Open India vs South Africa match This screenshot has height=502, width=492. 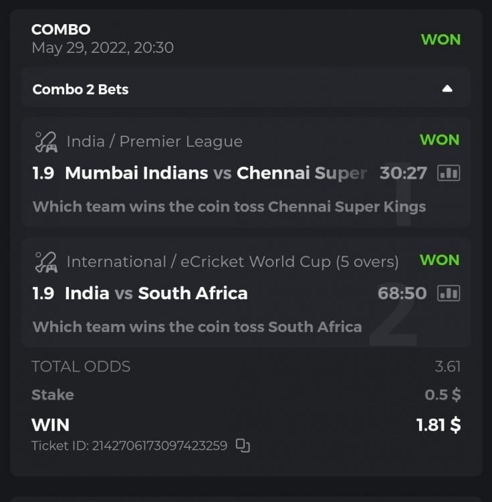156,293
